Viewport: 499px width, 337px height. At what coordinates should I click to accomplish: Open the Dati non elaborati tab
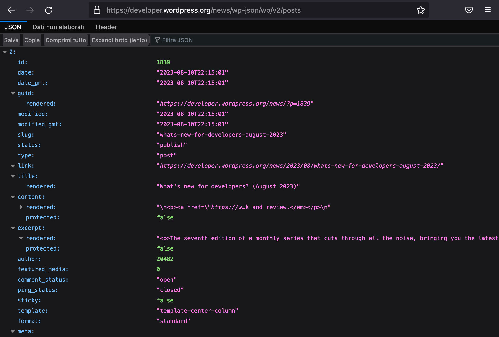[x=58, y=27]
